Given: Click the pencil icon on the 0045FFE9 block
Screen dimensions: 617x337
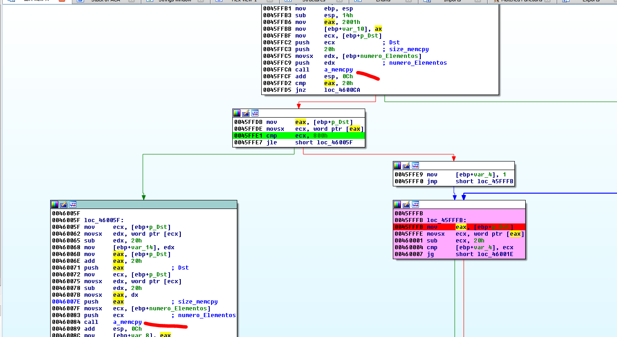Looking at the screenshot, I should coord(407,166).
